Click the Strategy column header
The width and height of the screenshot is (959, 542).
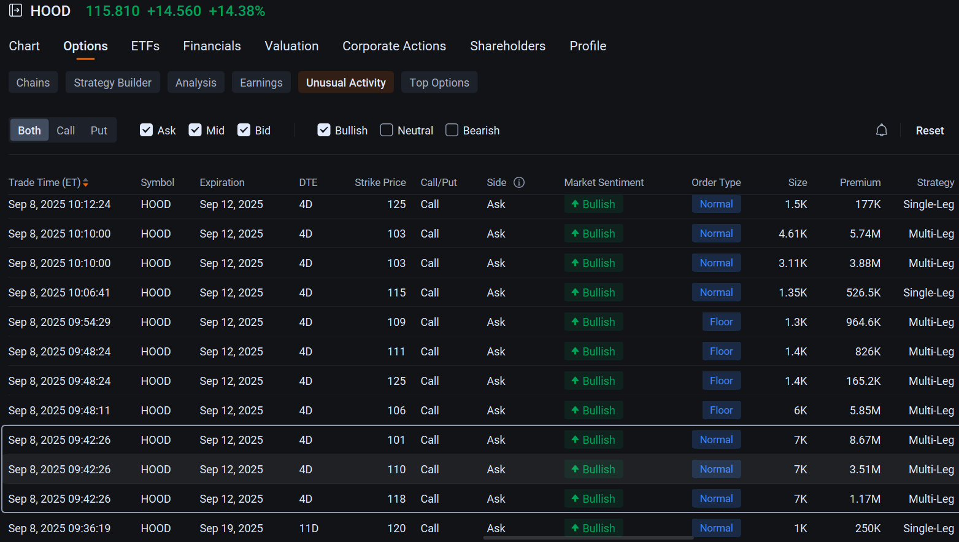936,182
